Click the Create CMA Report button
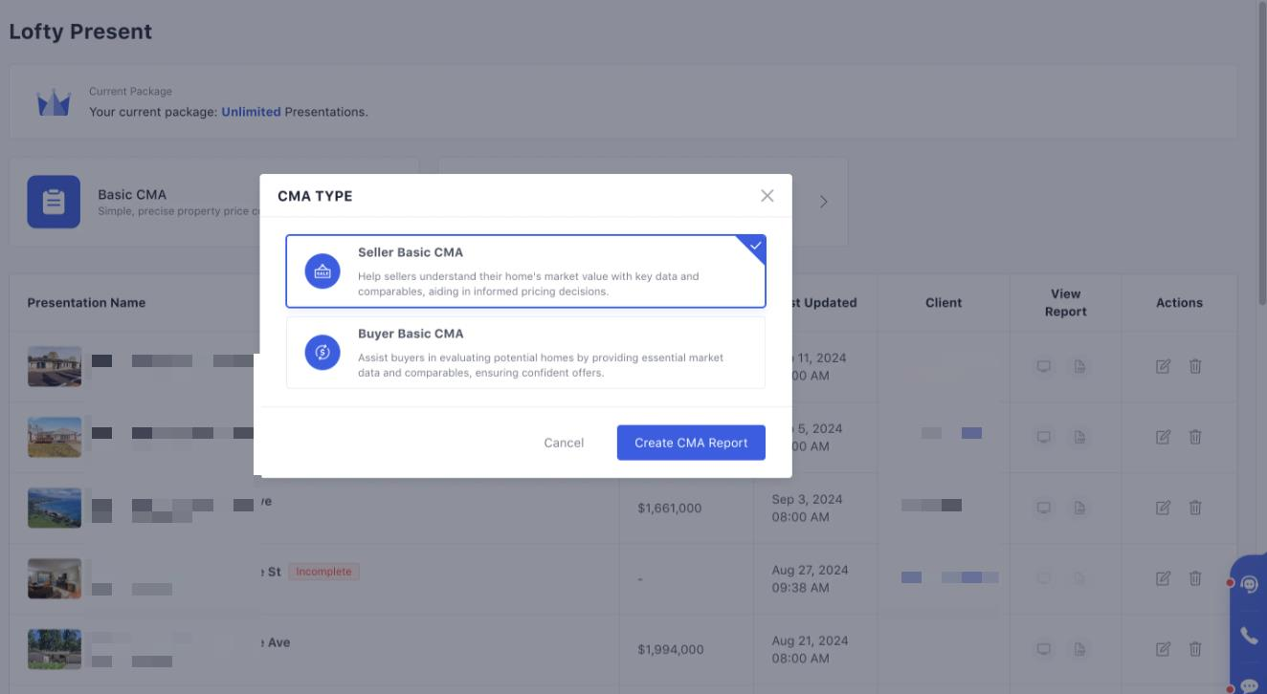This screenshot has width=1267, height=694. coord(691,443)
